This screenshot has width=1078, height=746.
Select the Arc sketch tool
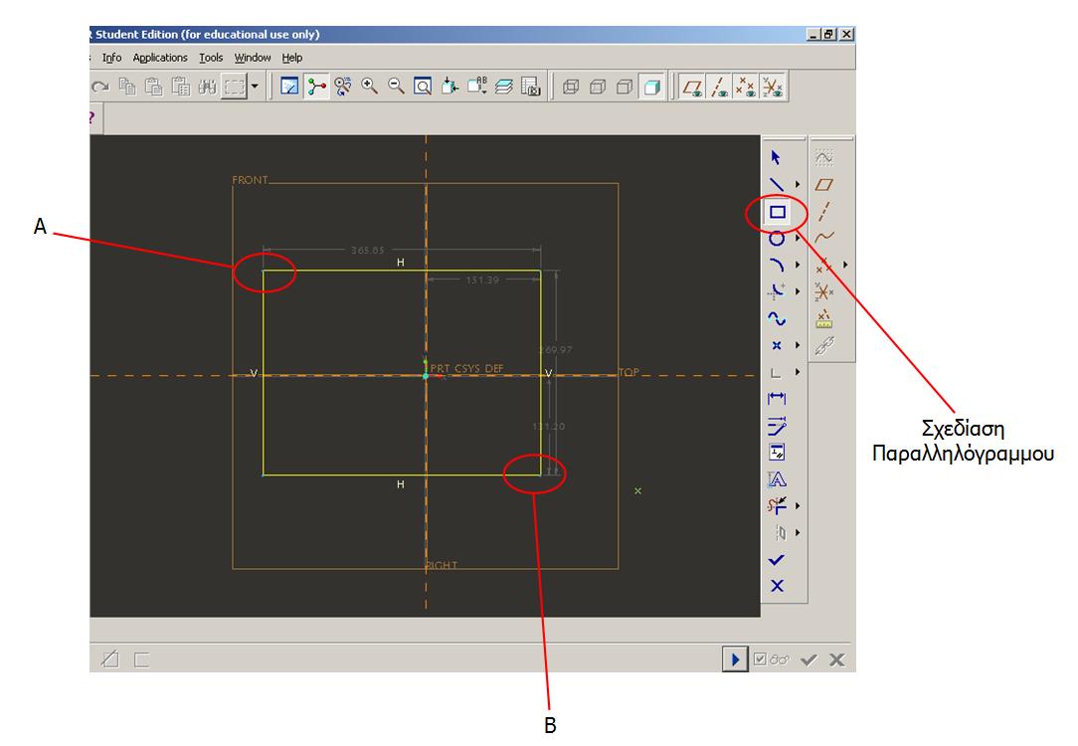[x=777, y=265]
